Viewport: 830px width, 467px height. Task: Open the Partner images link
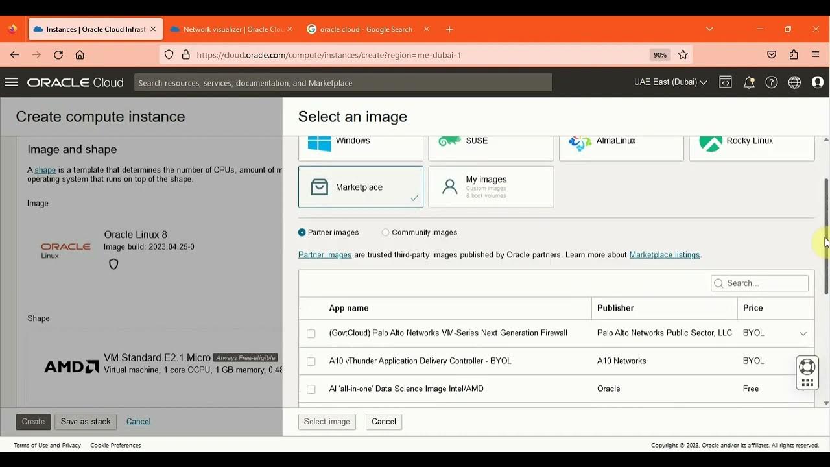[325, 255]
